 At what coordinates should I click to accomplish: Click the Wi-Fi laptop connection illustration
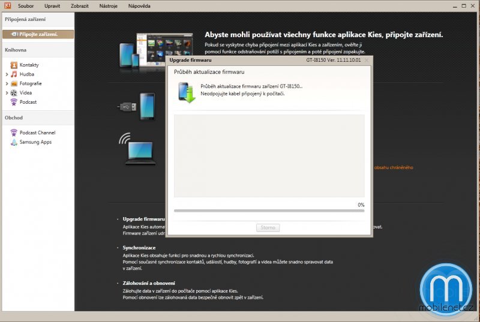click(x=138, y=148)
